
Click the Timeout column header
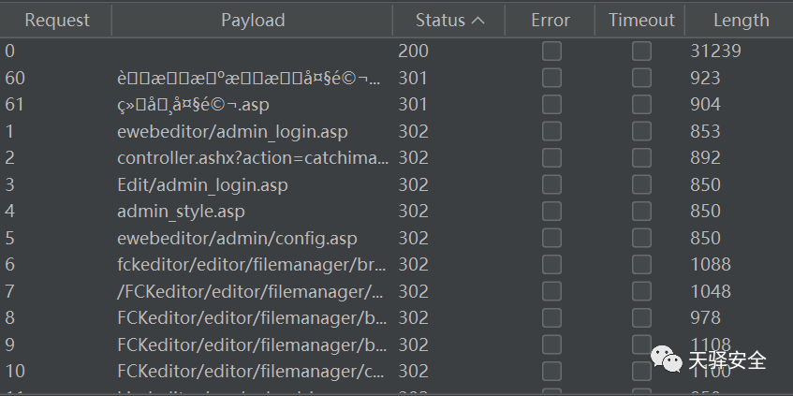(x=641, y=20)
